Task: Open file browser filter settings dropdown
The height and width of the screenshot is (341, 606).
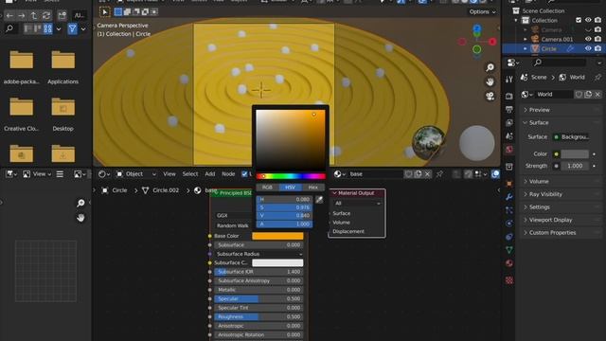Action: [83, 28]
